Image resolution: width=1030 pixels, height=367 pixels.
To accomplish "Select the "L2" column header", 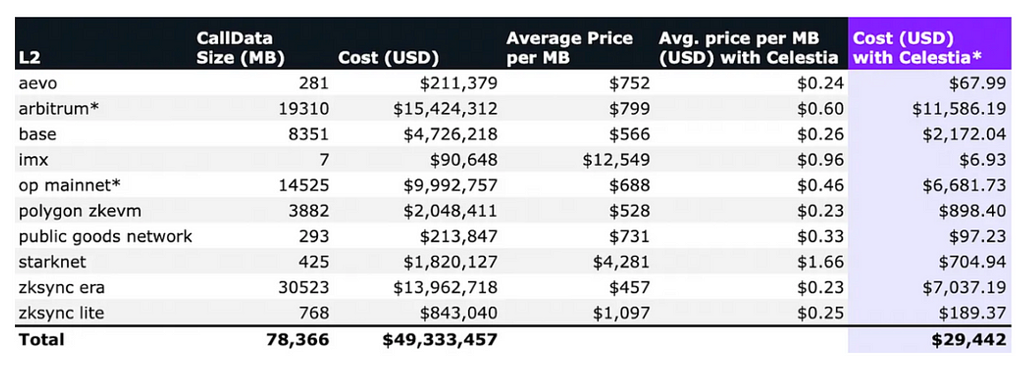I will coord(29,58).
